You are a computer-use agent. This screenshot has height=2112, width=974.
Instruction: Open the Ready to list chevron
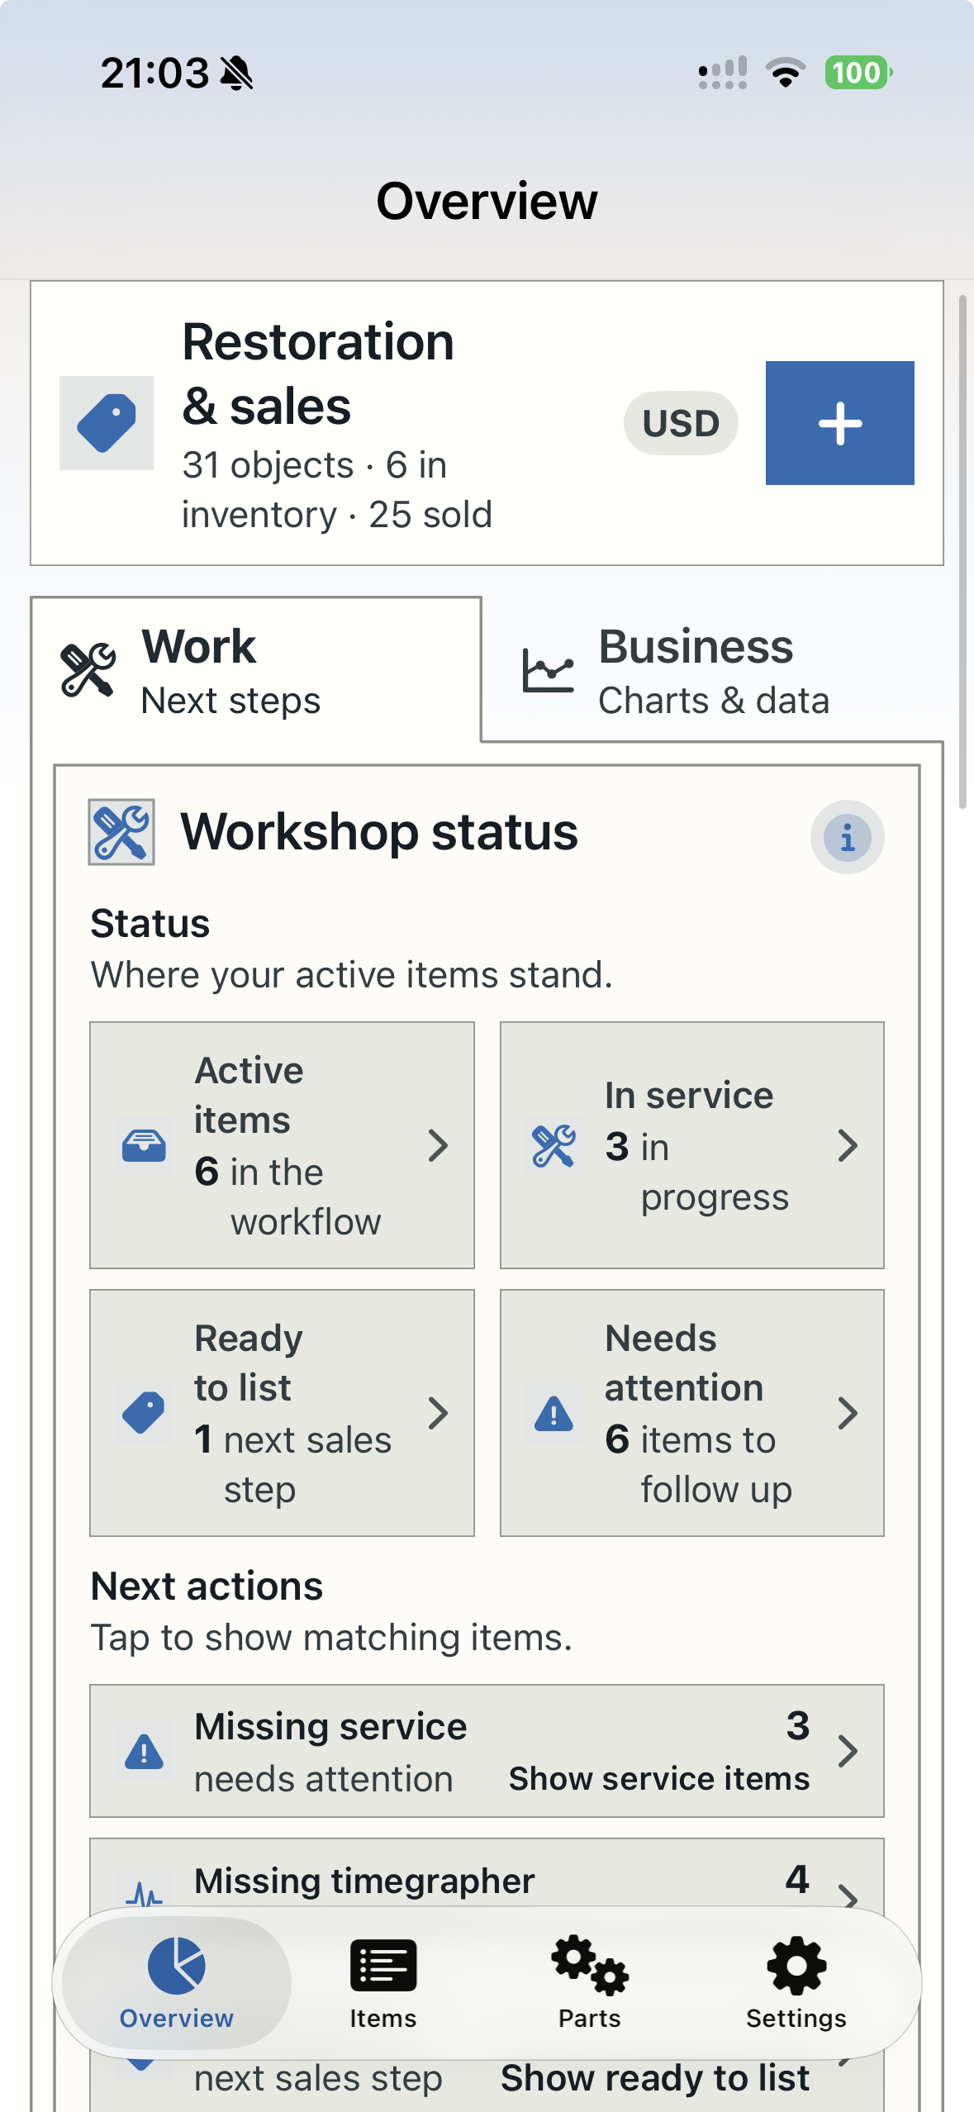click(439, 1414)
